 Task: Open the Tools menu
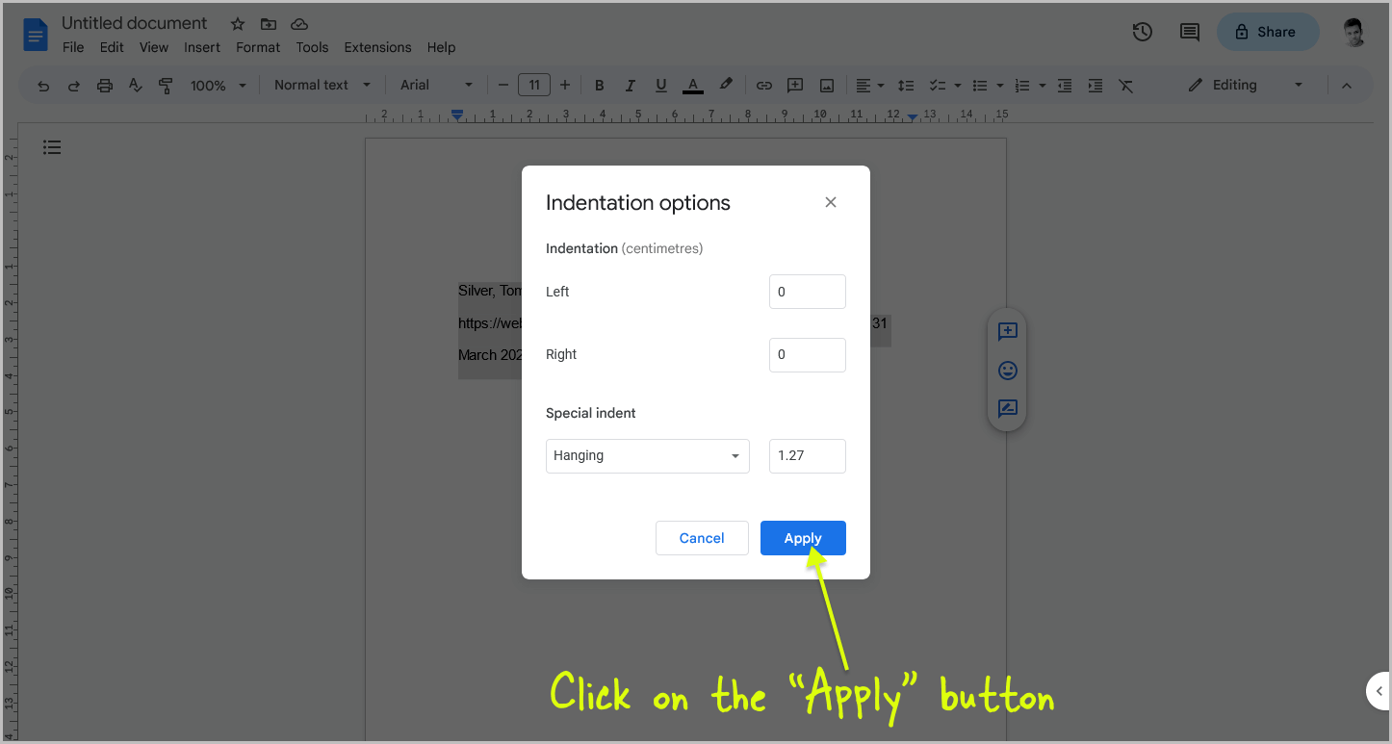click(x=312, y=47)
